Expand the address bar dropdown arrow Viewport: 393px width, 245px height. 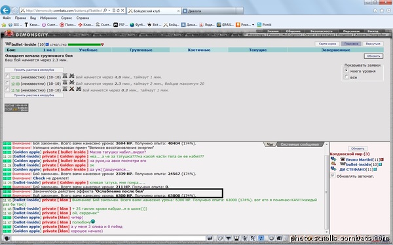coord(109,10)
